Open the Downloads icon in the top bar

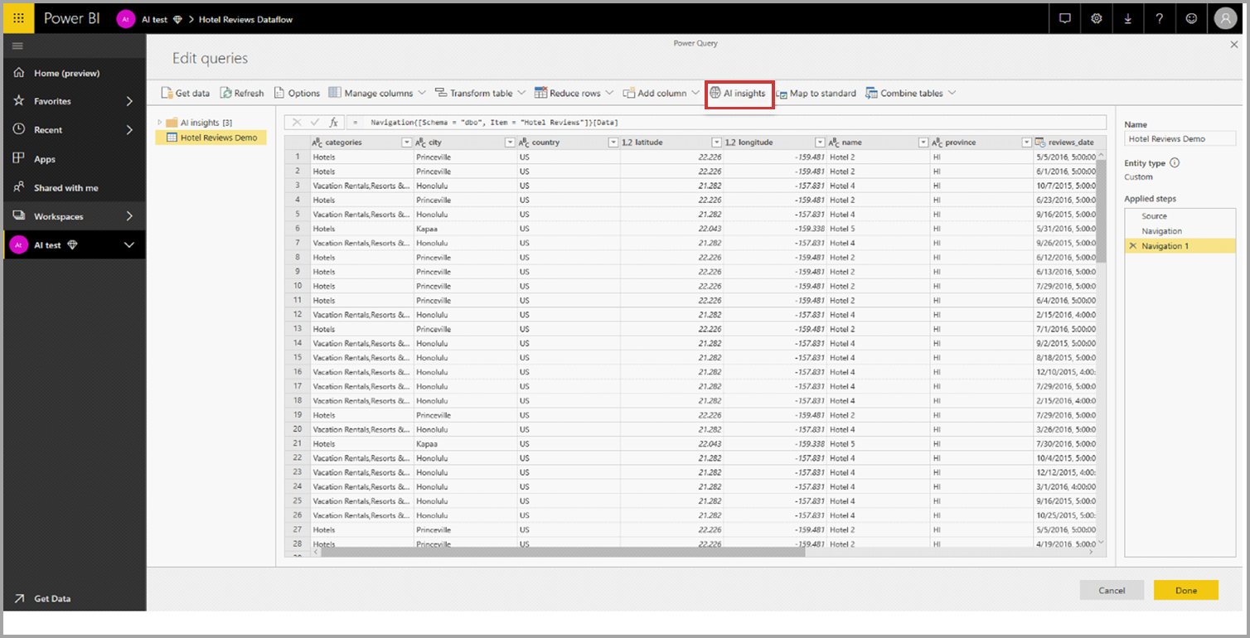pyautogui.click(x=1127, y=17)
